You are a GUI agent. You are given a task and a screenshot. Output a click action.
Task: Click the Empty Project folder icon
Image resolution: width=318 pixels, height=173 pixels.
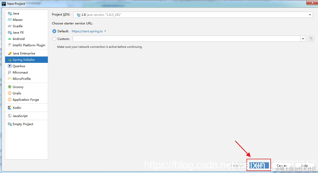[x=10, y=124]
